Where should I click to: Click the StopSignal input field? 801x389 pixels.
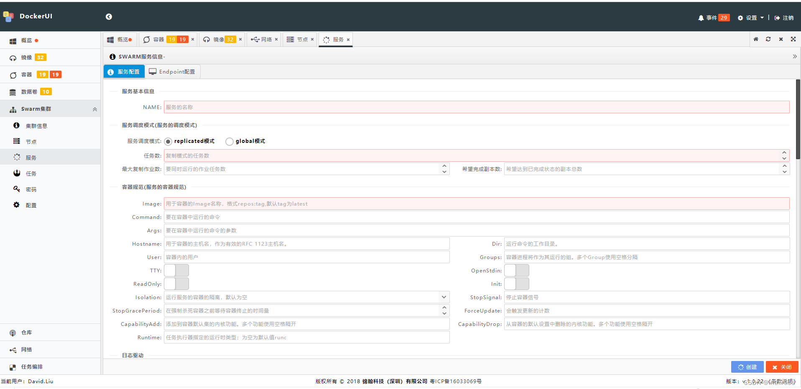coord(647,297)
